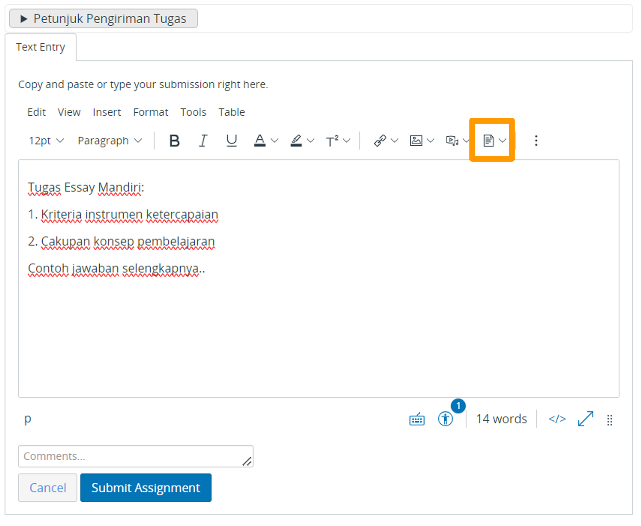Click the insert link icon
Image resolution: width=641 pixels, height=526 pixels.
click(380, 141)
